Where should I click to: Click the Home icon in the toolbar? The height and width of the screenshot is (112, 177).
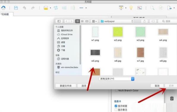tap(3, 8)
